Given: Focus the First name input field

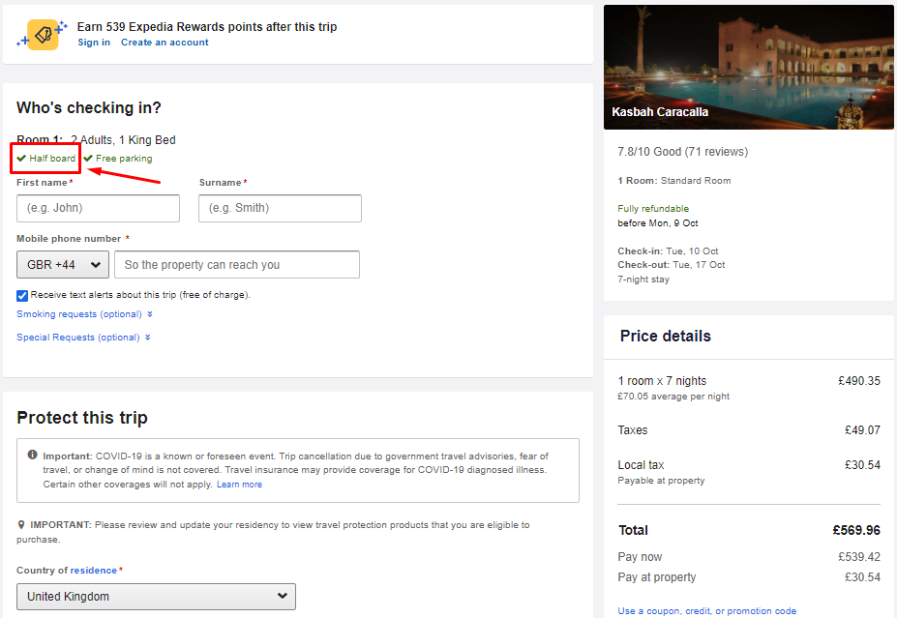Looking at the screenshot, I should (x=98, y=208).
